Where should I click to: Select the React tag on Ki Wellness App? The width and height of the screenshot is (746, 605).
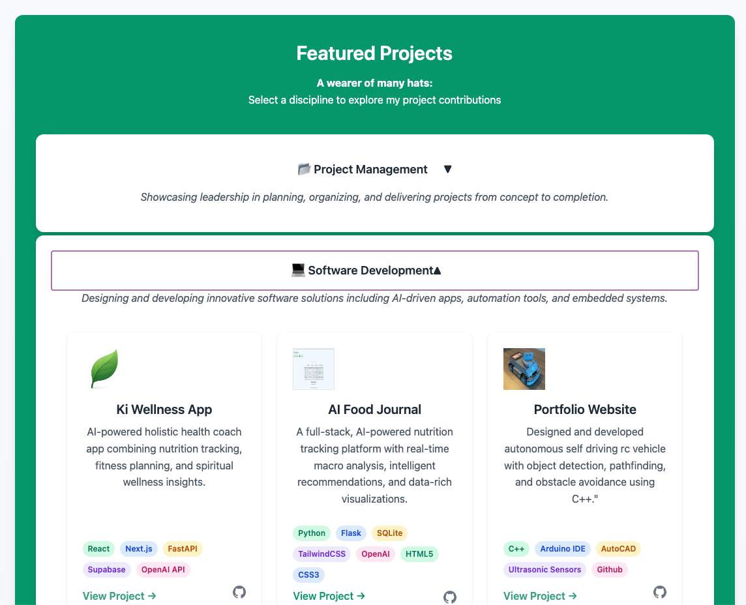coord(98,548)
